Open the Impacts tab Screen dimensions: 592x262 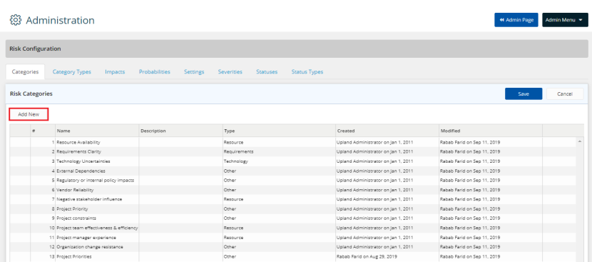pos(115,72)
